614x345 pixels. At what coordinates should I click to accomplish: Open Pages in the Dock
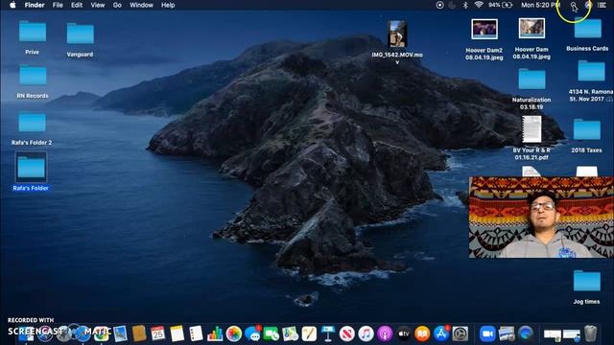click(x=309, y=333)
